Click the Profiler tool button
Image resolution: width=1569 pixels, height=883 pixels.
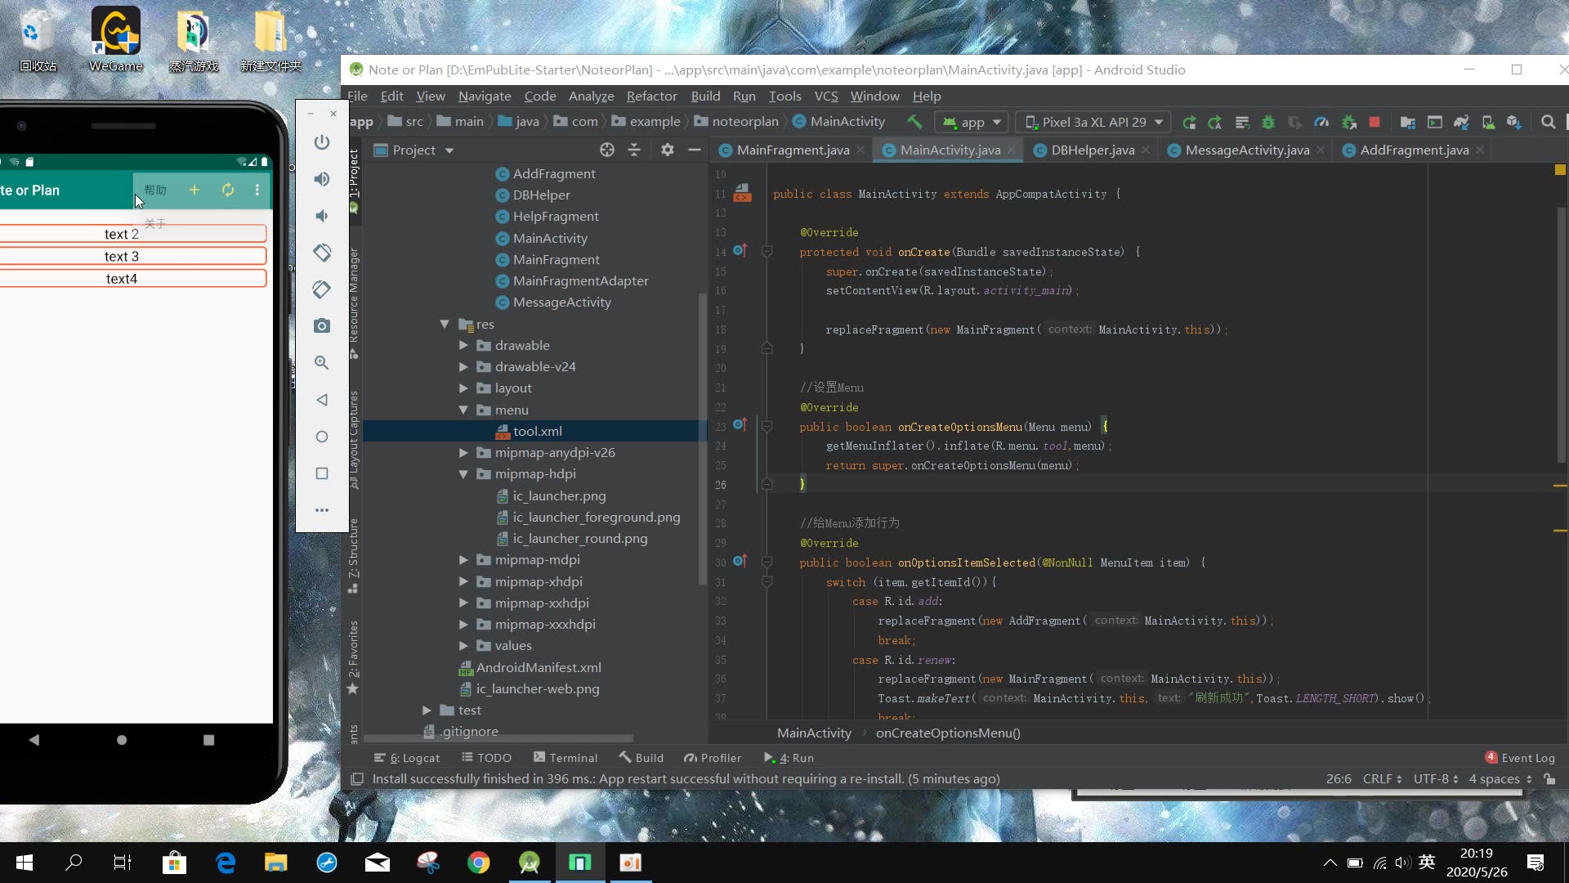tap(713, 758)
